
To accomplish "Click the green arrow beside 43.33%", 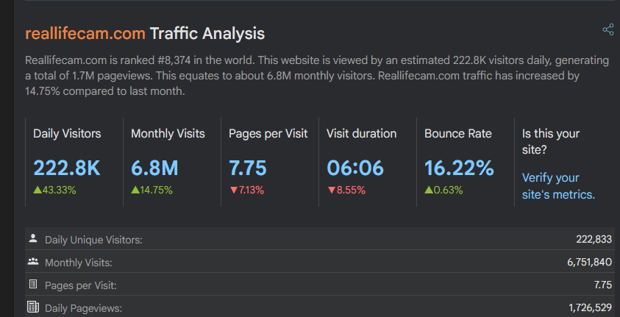I will point(37,190).
